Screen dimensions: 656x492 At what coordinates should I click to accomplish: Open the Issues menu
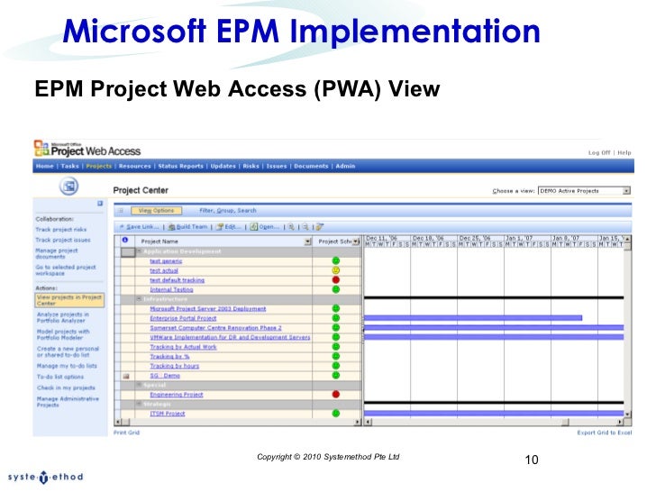pyautogui.click(x=277, y=166)
